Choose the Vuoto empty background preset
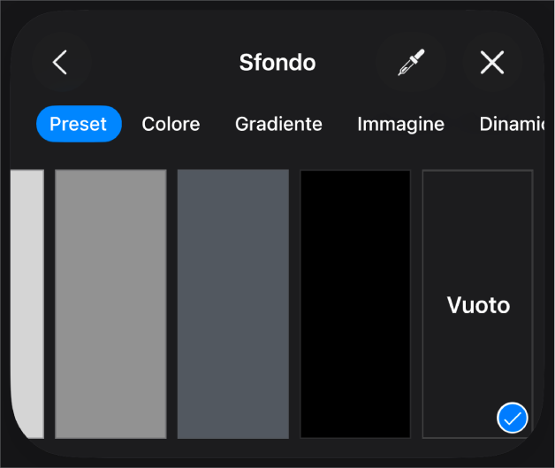The height and width of the screenshot is (468, 555). [477, 304]
